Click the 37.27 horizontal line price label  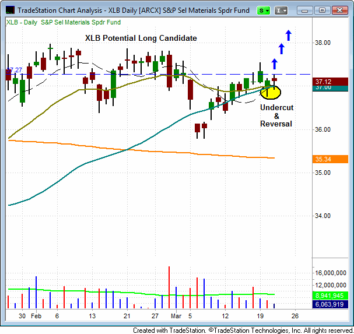point(14,70)
